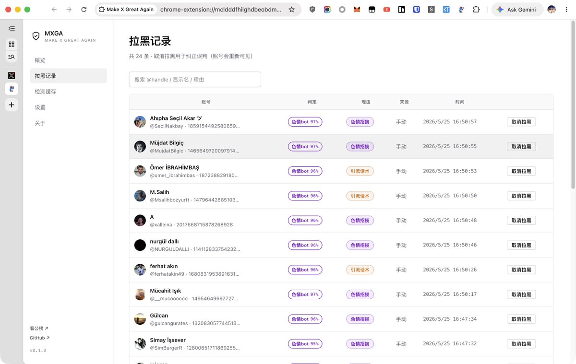Click the 引流话术 tag for Ömer İBRAHİMBAŞ
576x364 pixels.
tap(360, 171)
